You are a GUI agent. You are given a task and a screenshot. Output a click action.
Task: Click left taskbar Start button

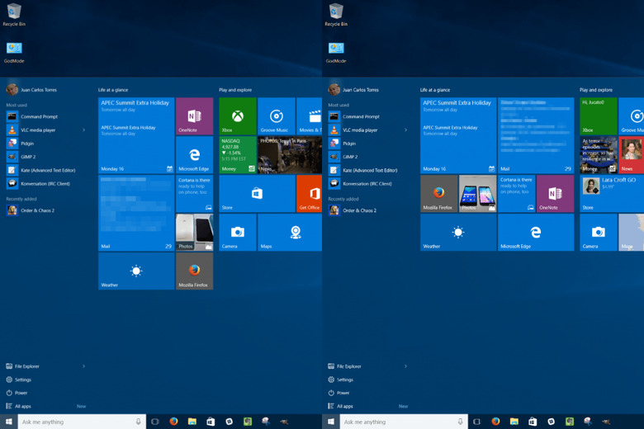(8, 422)
